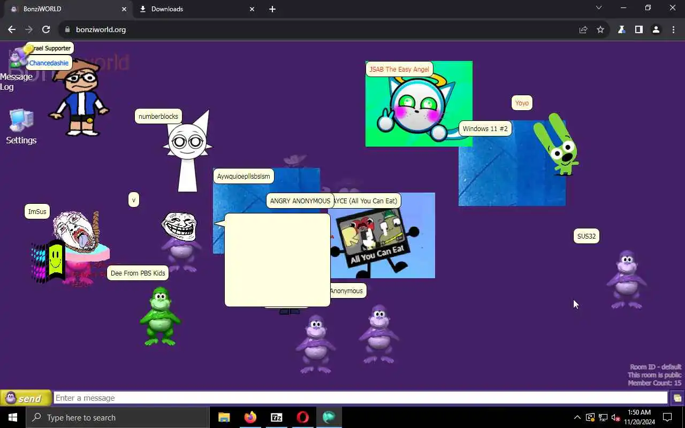Click the 'Windows 11 #2' name label
685x428 pixels.
click(x=485, y=129)
